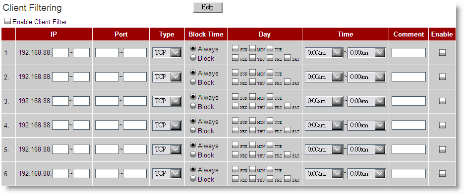Tick the Enable checkbox for row 6
Screen dimensions: 464x194
coord(442,174)
